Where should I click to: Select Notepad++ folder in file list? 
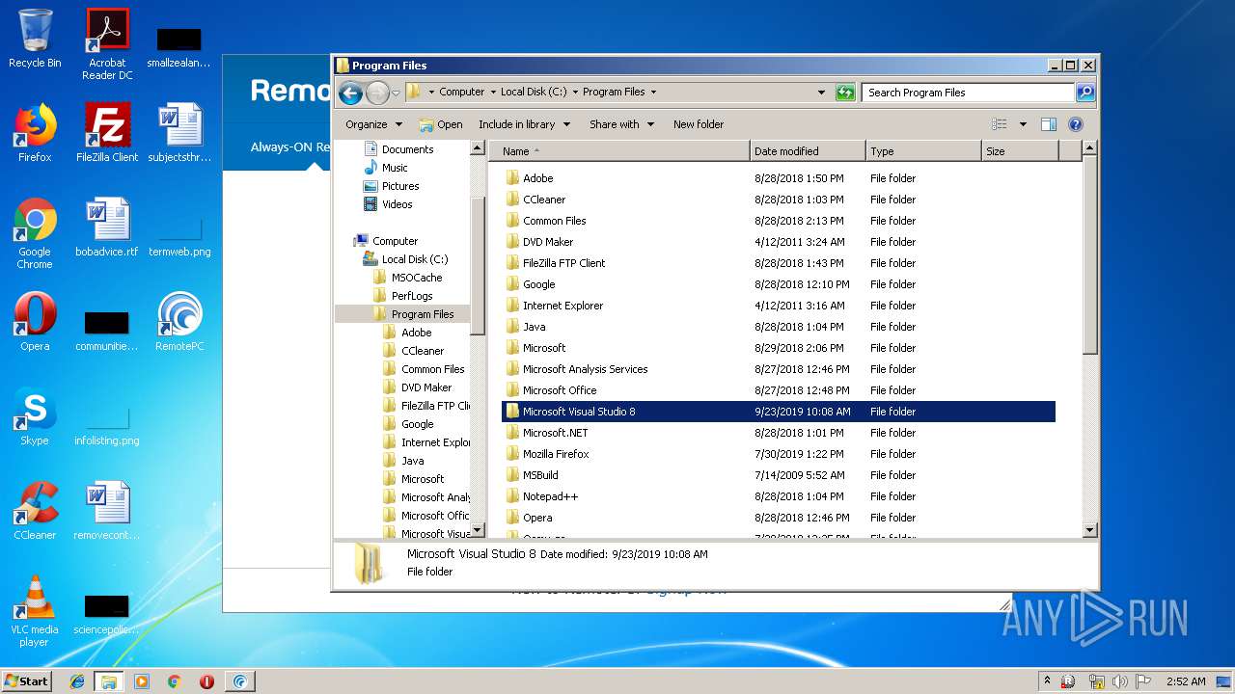coord(550,496)
